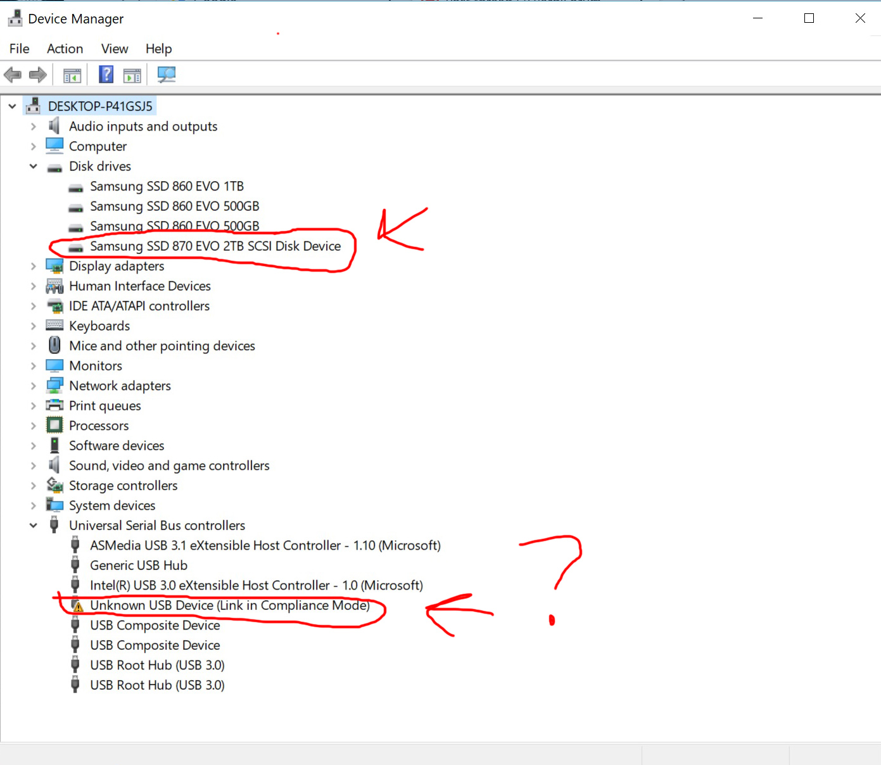Click the Print queues printer icon
Viewport: 881px width, 765px height.
[54, 405]
